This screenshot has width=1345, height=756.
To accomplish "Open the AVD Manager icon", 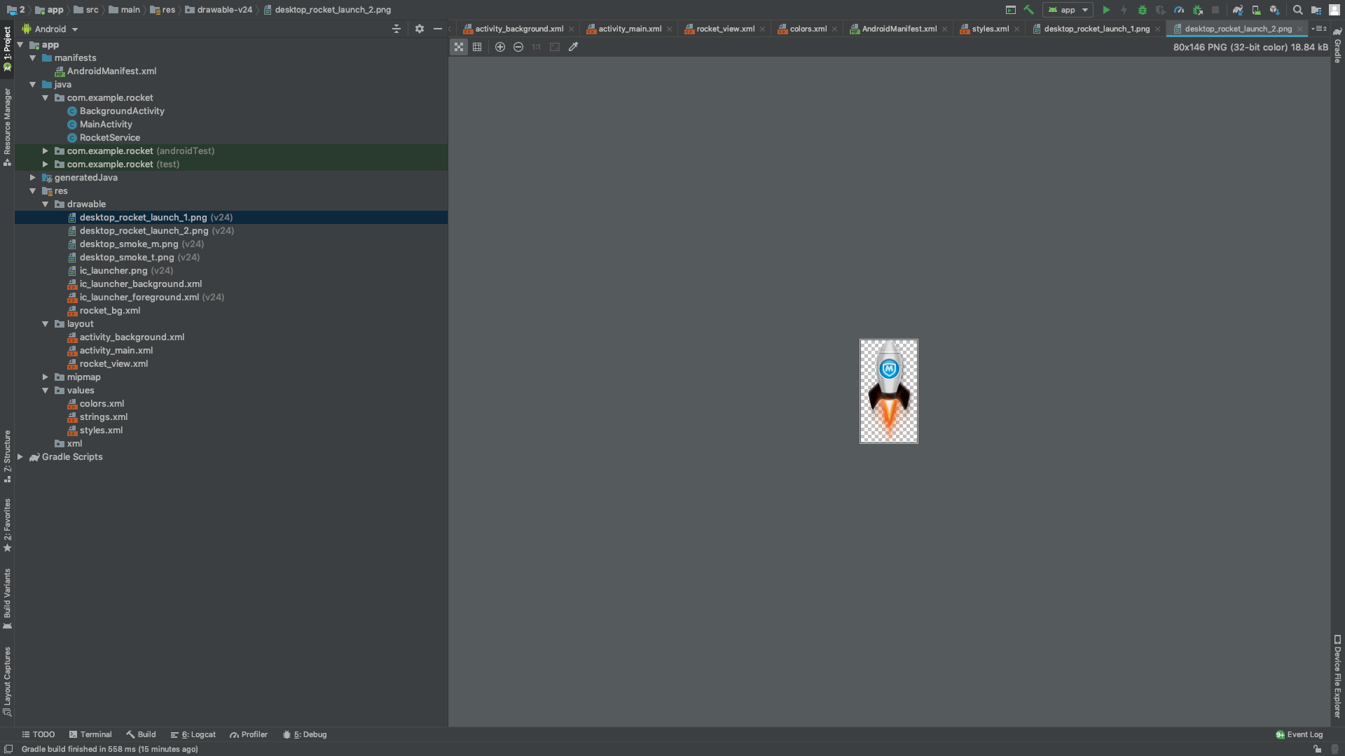I will (1256, 10).
